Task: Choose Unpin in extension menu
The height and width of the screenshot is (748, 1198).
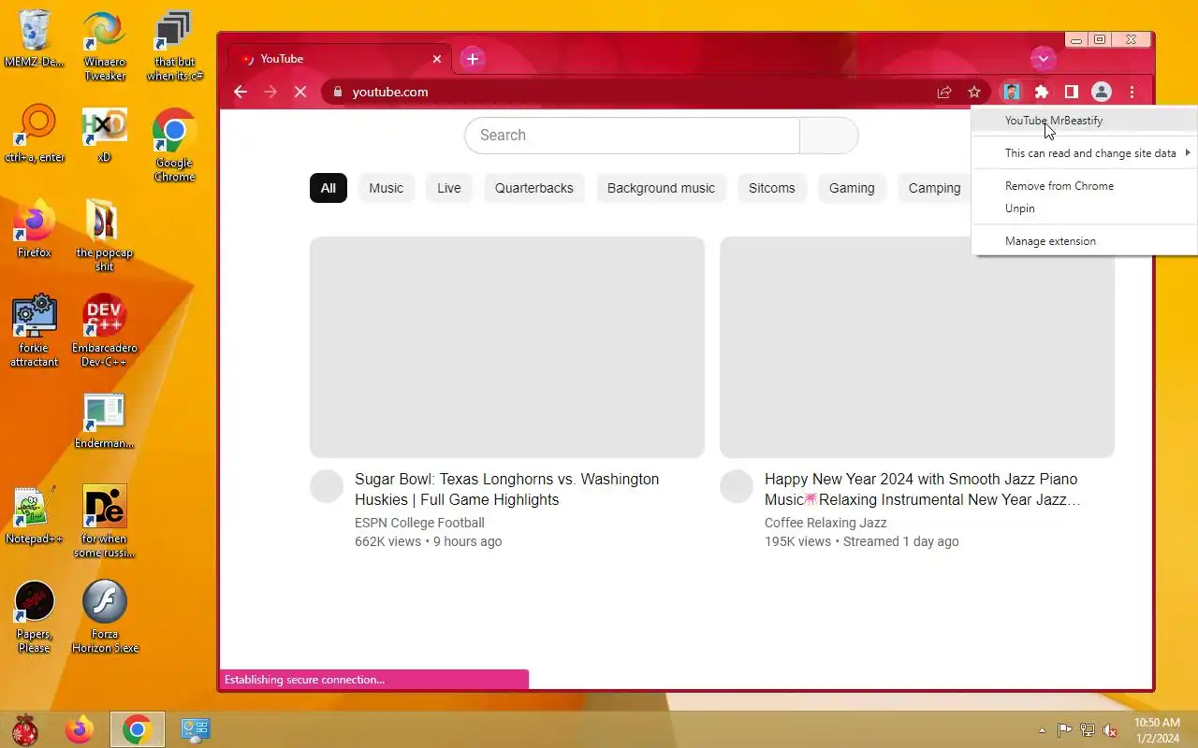Action: 1085,209
